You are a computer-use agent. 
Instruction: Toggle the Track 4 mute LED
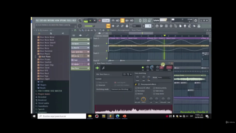(x=107, y=51)
